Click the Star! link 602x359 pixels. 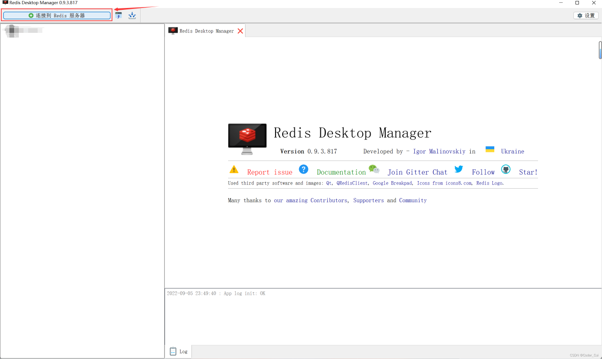[528, 172]
